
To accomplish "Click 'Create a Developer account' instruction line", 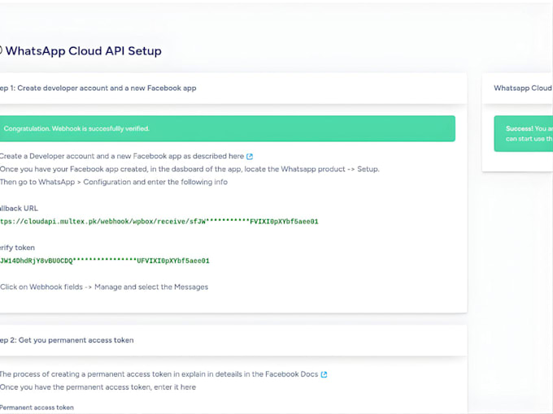I will click(x=122, y=156).
